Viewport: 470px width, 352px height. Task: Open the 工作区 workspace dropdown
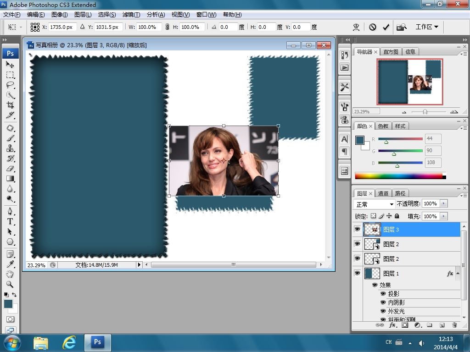427,27
